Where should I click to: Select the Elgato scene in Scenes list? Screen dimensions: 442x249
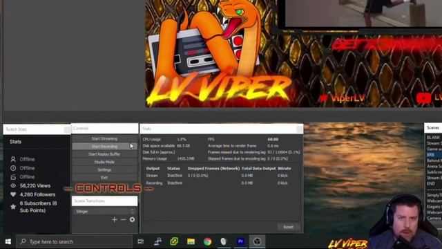pos(434,207)
